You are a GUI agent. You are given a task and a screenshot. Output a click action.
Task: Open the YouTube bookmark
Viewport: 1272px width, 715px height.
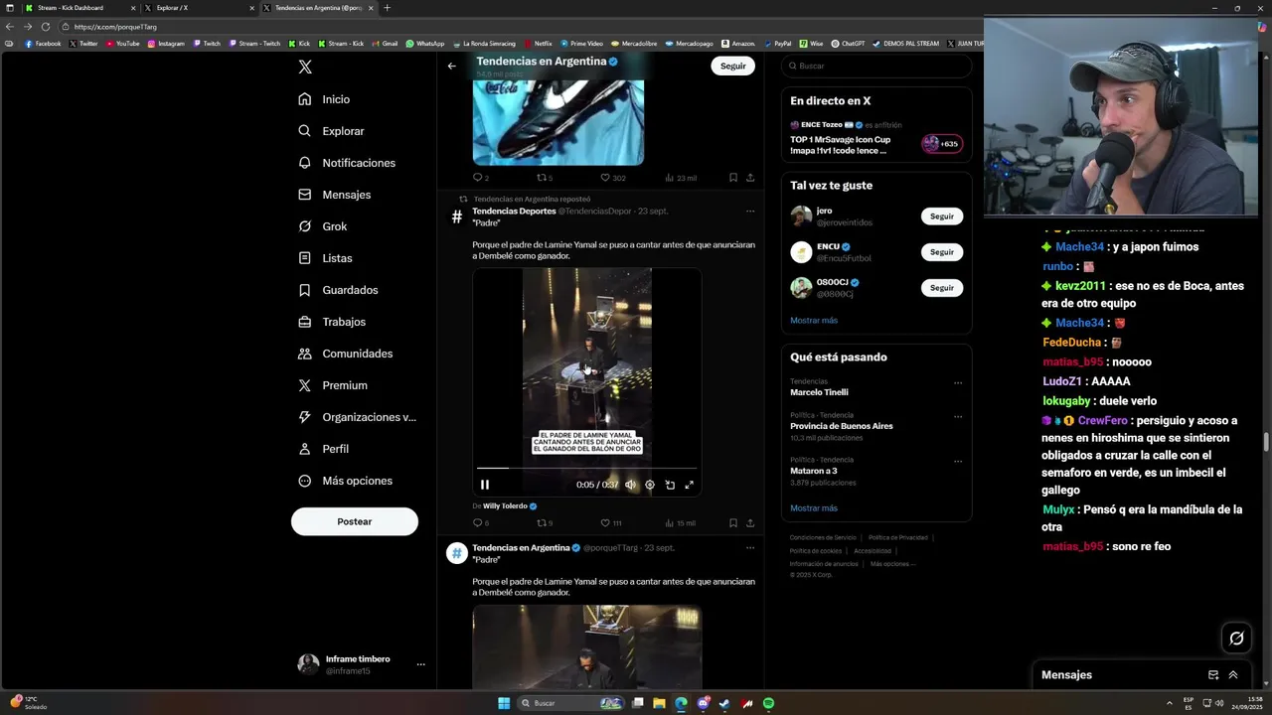point(122,44)
